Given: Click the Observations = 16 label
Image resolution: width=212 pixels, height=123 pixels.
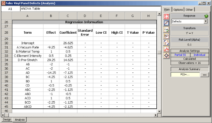Looking at the screenshot, I should 189,63.
